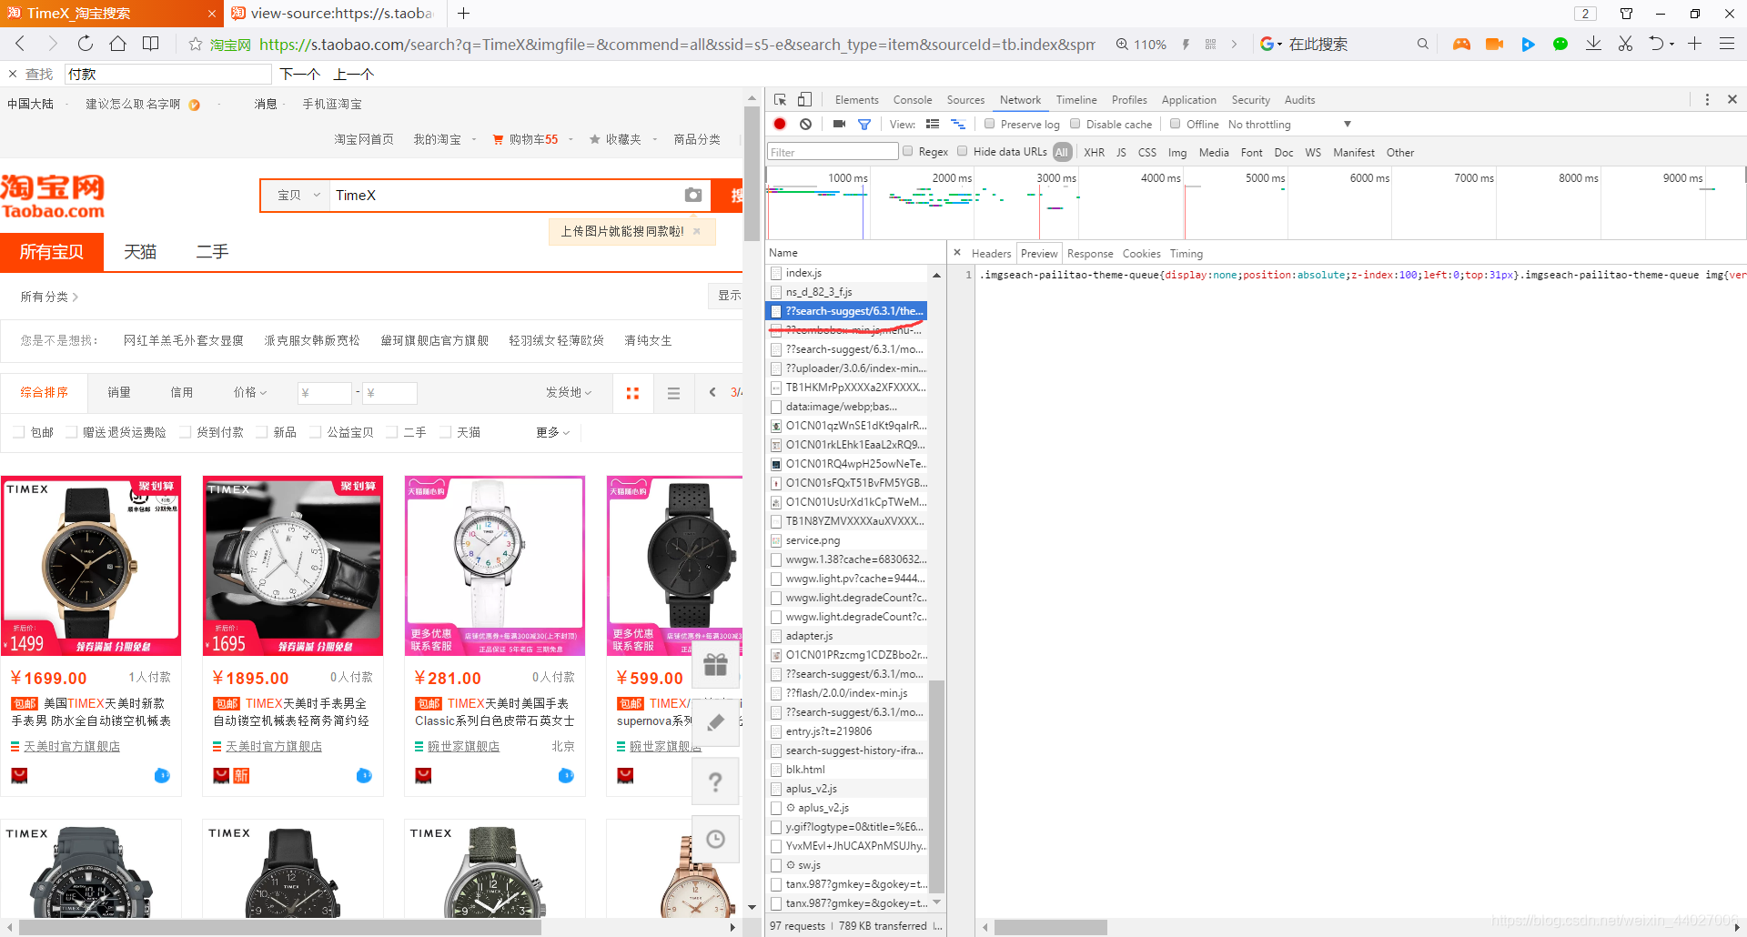
Task: Click the help question mark sidebar icon
Action: (716, 781)
